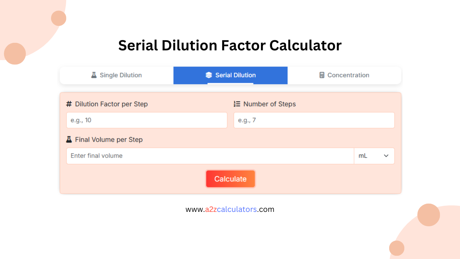
Task: Click the Serial Dilution Factor Calculator heading
Action: [x=230, y=45]
